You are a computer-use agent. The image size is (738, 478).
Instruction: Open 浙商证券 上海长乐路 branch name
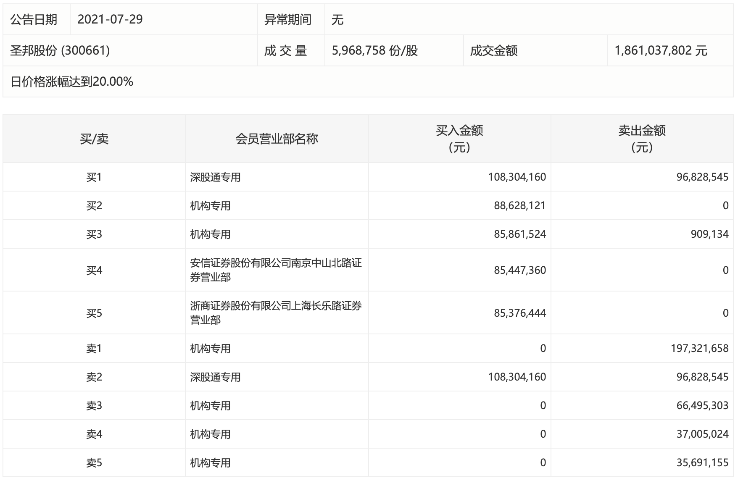click(275, 313)
